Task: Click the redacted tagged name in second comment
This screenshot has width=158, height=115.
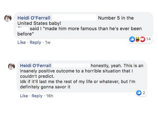Action: 71,65
